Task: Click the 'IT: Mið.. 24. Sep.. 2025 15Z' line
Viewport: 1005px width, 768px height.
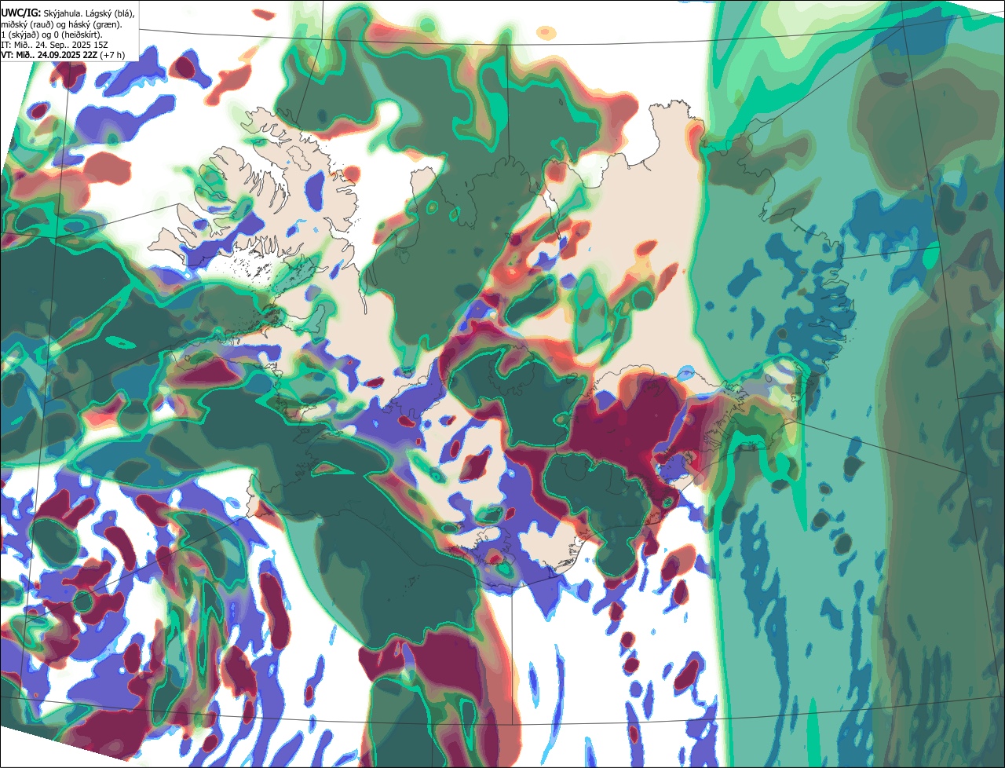Action: point(54,45)
